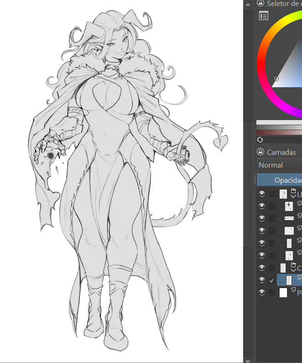
Task: Hide second child layer under LI group
Action: [262, 218]
